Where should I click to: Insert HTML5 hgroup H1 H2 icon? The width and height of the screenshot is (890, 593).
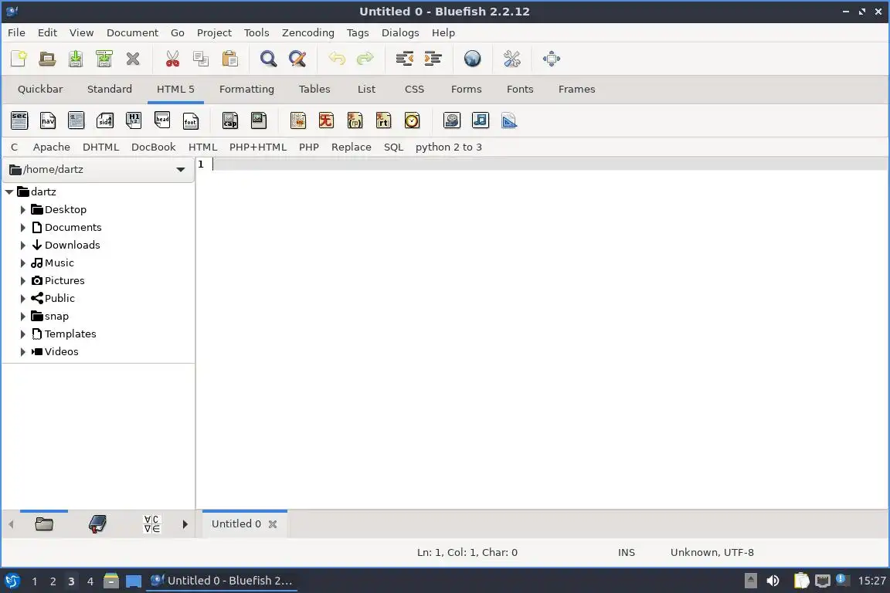pyautogui.click(x=134, y=120)
